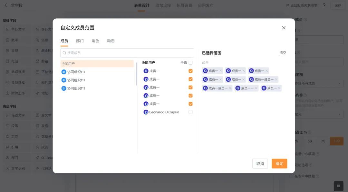Switch to the 部门 tab
348x192 pixels.
point(80,41)
